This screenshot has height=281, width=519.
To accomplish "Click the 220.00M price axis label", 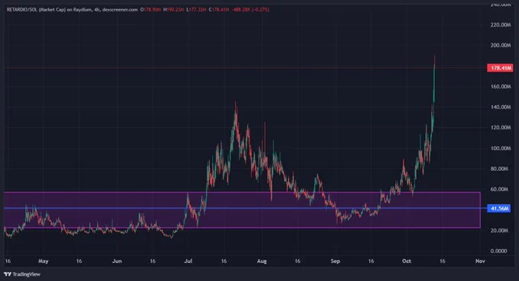I will [x=501, y=25].
